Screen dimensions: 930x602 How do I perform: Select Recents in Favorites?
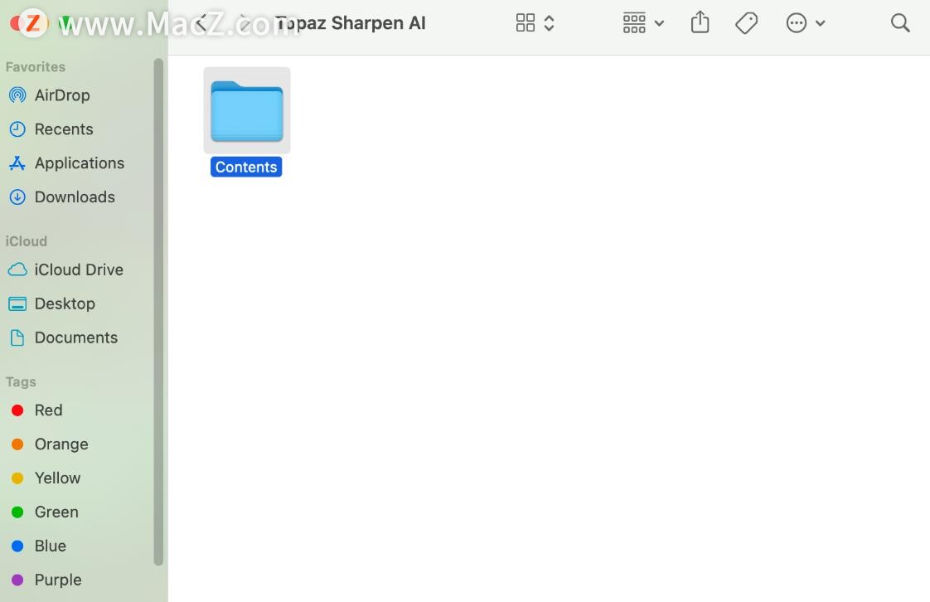pyautogui.click(x=64, y=129)
